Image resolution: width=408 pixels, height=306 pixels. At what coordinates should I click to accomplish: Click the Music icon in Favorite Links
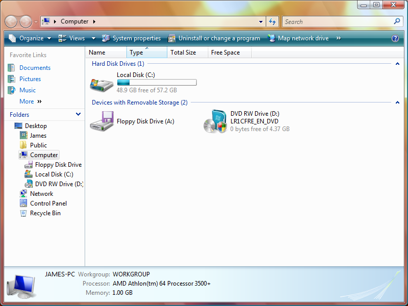pyautogui.click(x=11, y=90)
